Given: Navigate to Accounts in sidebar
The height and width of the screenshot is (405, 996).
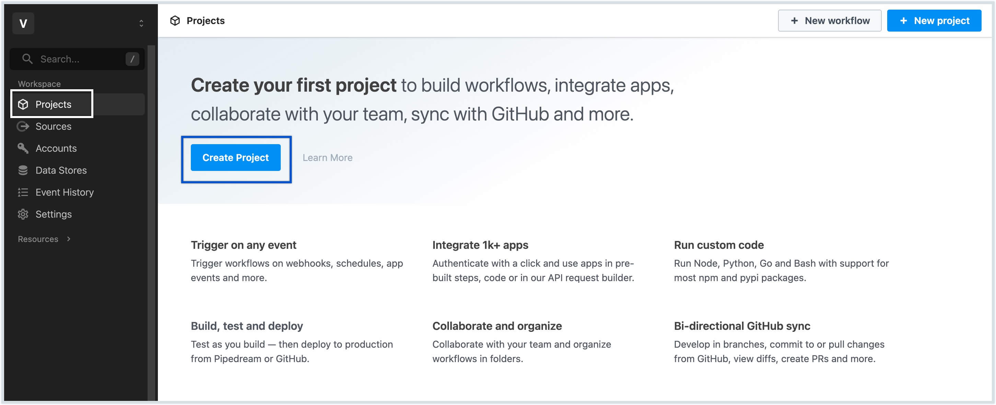Looking at the screenshot, I should pyautogui.click(x=57, y=148).
